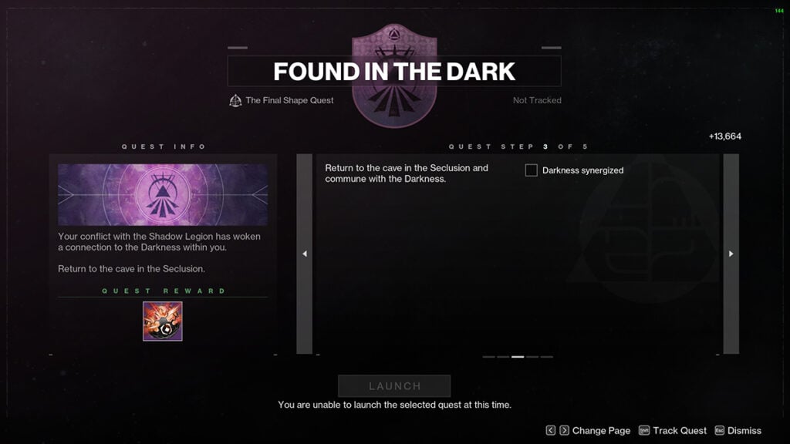Select the first quest step page indicator
This screenshot has height=444, width=790.
pyautogui.click(x=488, y=357)
